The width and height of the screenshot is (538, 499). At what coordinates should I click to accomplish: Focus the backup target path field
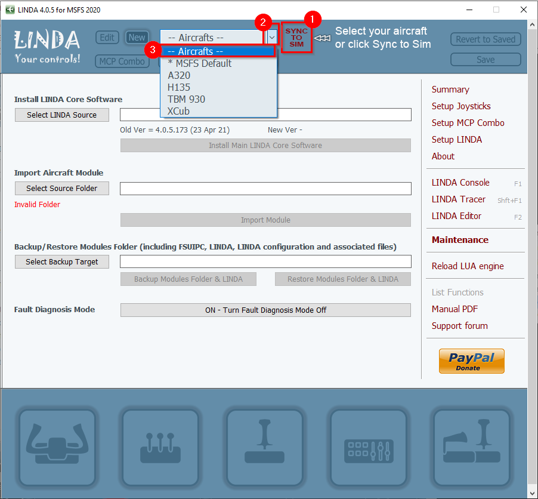(265, 261)
